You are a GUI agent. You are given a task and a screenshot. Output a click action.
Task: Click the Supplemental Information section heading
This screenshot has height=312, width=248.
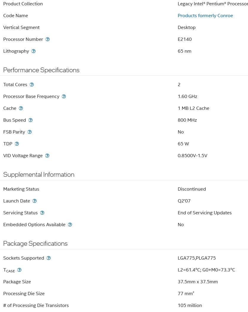click(39, 175)
